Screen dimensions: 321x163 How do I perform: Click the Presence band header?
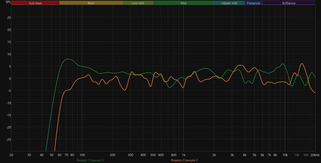[253, 3]
